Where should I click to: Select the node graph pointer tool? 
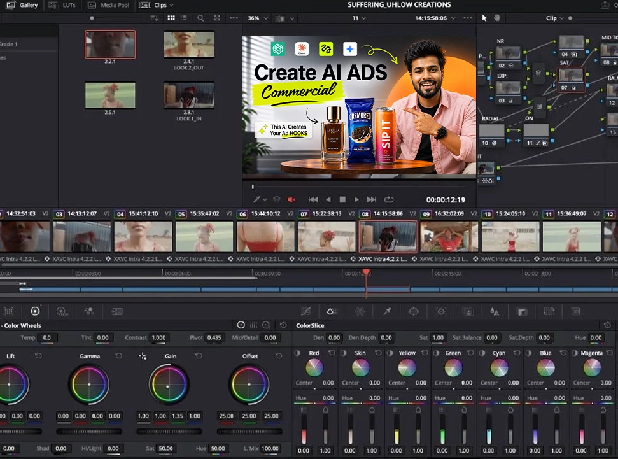coord(484,18)
